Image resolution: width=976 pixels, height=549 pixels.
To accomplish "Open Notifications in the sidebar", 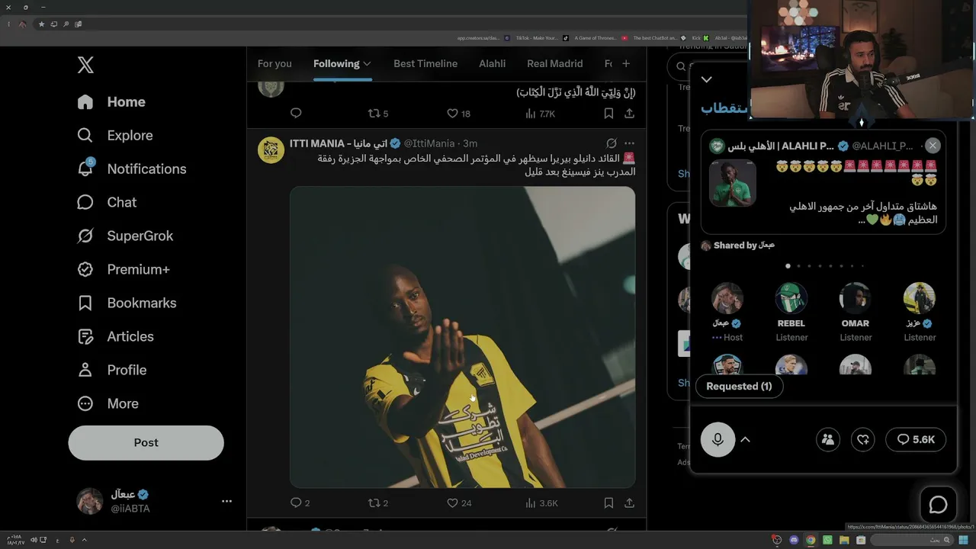I will (132, 169).
